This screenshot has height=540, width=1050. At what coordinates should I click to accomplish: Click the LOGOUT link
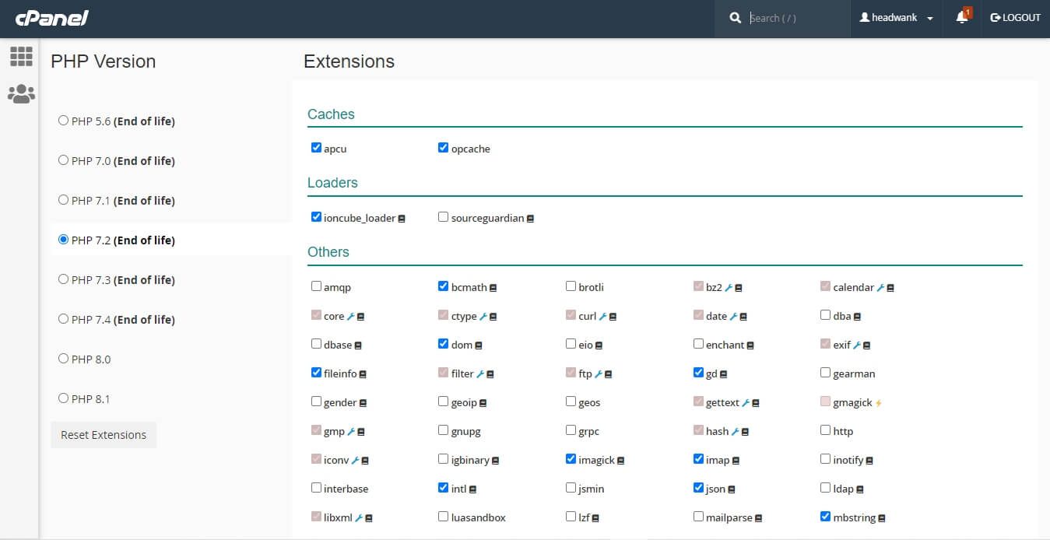(x=1015, y=18)
